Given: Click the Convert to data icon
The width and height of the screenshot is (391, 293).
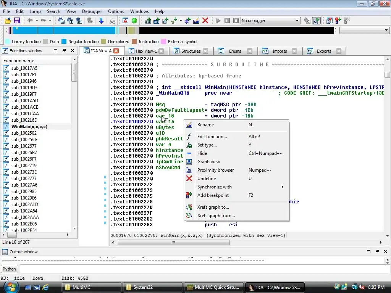Looking at the screenshot, I should (x=156, y=21).
